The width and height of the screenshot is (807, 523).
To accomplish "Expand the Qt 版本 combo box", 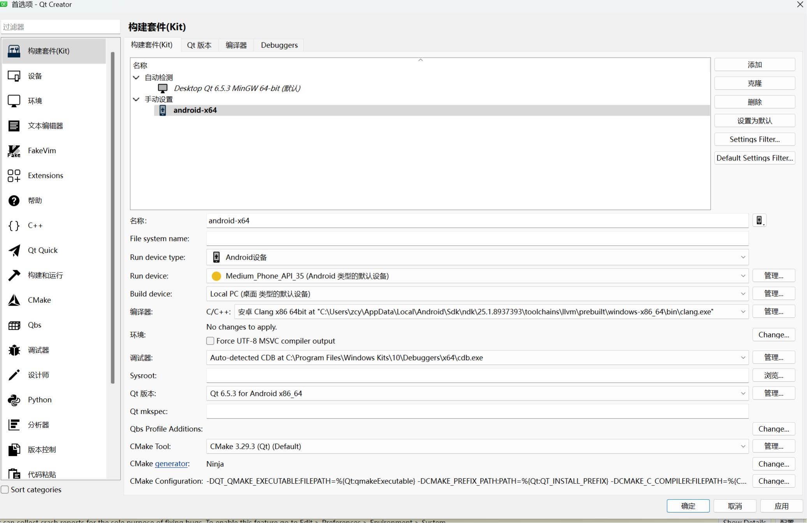I will tap(477, 394).
